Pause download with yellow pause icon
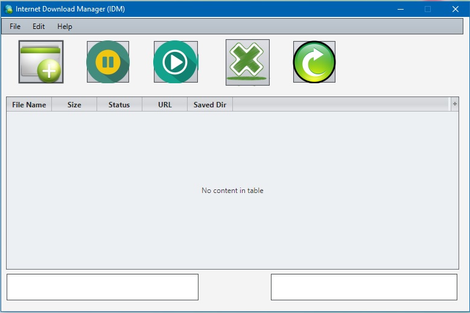This screenshot has width=470, height=313. coord(108,62)
